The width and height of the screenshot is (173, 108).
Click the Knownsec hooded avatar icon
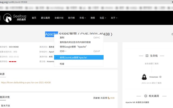click(144, 77)
